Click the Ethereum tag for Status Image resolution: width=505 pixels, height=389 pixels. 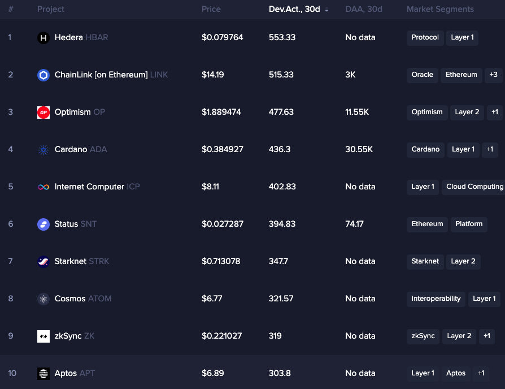[428, 224]
